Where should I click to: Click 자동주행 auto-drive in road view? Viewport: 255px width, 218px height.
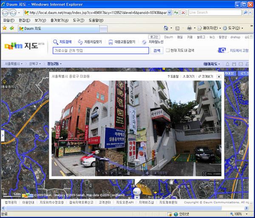(x=161, y=173)
